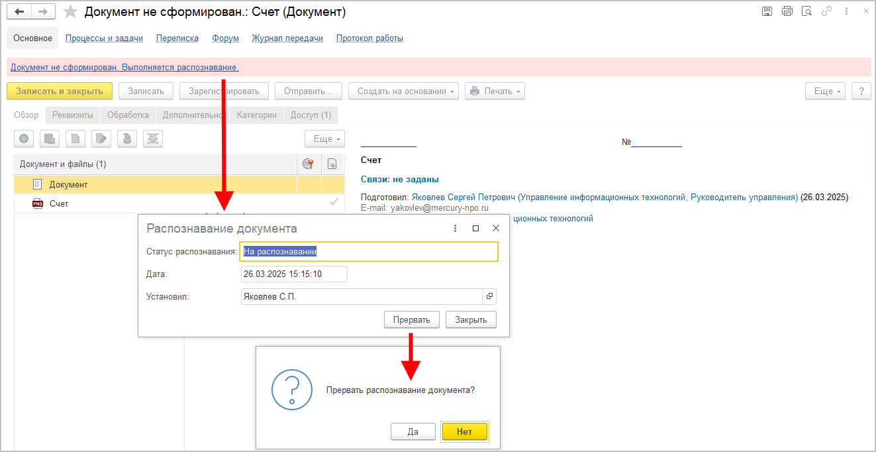Open the 'Документ не сформирован' status link

(x=124, y=67)
